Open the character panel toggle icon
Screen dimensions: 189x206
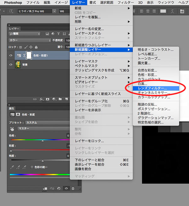click(x=182, y=11)
